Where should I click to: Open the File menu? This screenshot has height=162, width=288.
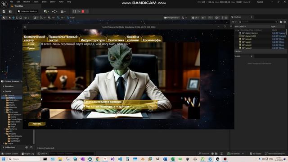(x=11, y=2)
